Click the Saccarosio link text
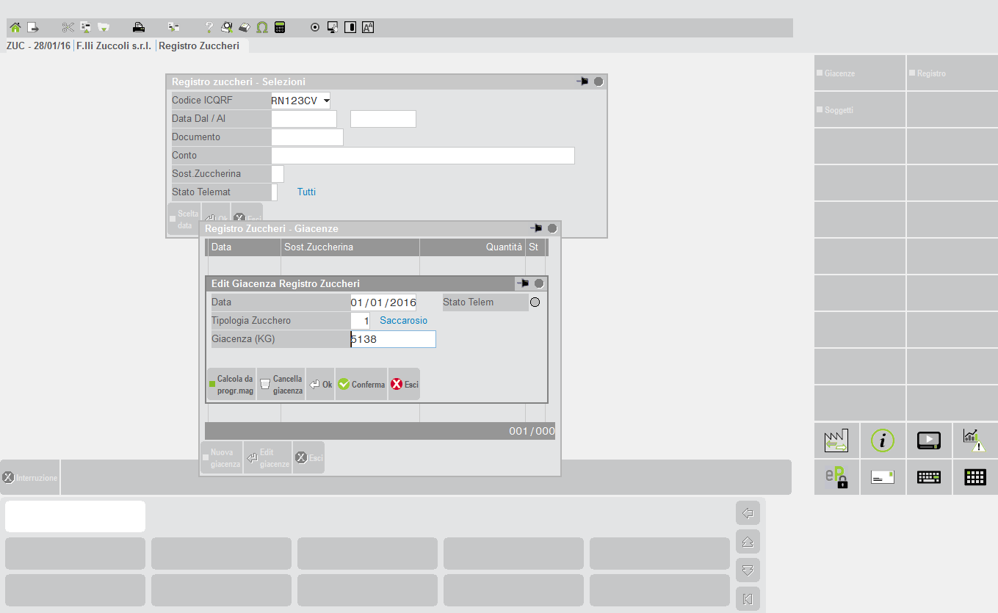This screenshot has width=998, height=613. pos(403,321)
